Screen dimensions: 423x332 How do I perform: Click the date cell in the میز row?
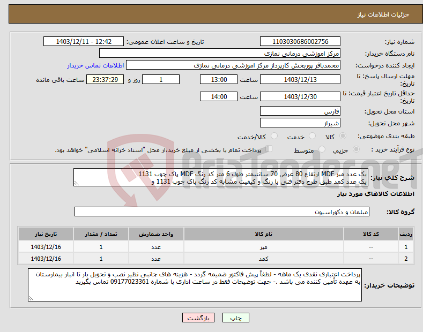(46, 247)
